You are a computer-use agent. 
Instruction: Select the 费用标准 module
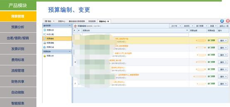pos(18,60)
